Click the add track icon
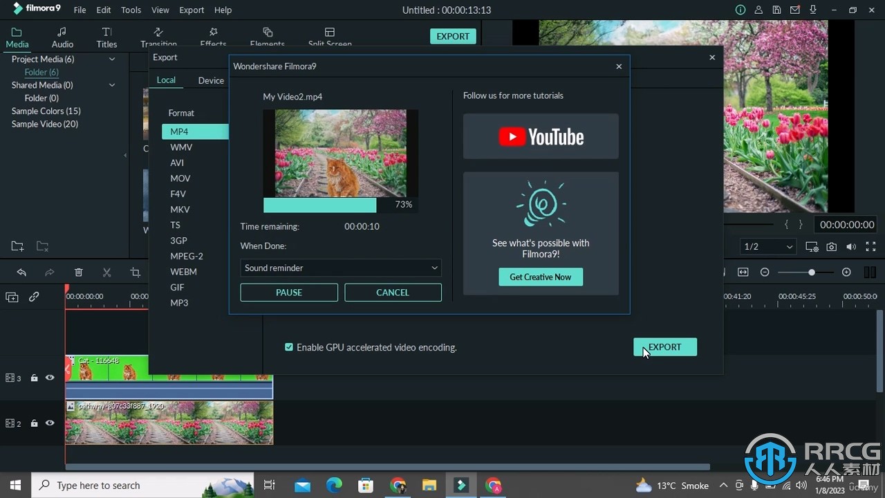This screenshot has height=498, width=885. coord(12,297)
